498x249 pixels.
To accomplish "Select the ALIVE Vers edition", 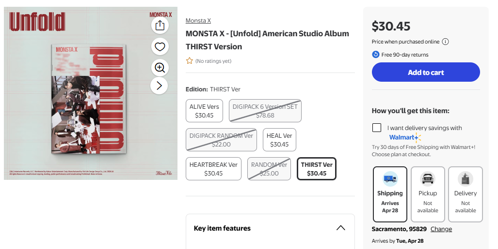I will [x=204, y=111].
